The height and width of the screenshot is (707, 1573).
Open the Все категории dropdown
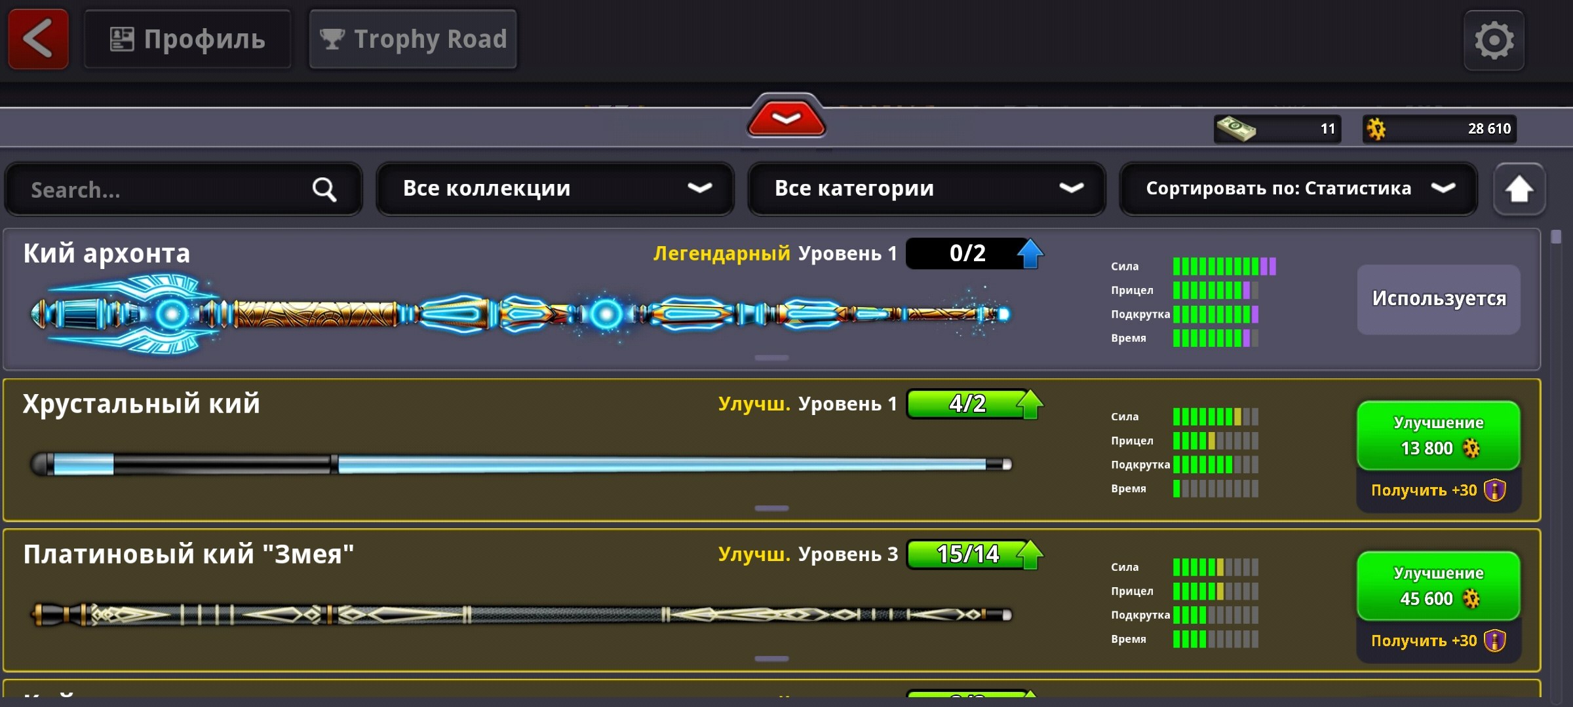pos(926,189)
